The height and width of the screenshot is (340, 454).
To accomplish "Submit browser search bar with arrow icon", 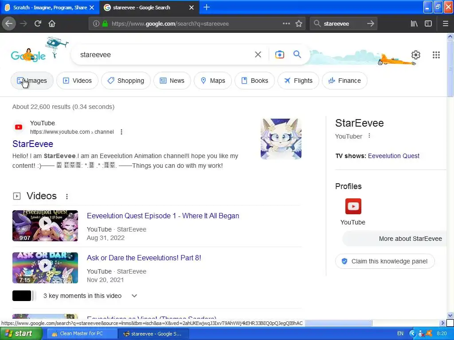I will pos(370,24).
